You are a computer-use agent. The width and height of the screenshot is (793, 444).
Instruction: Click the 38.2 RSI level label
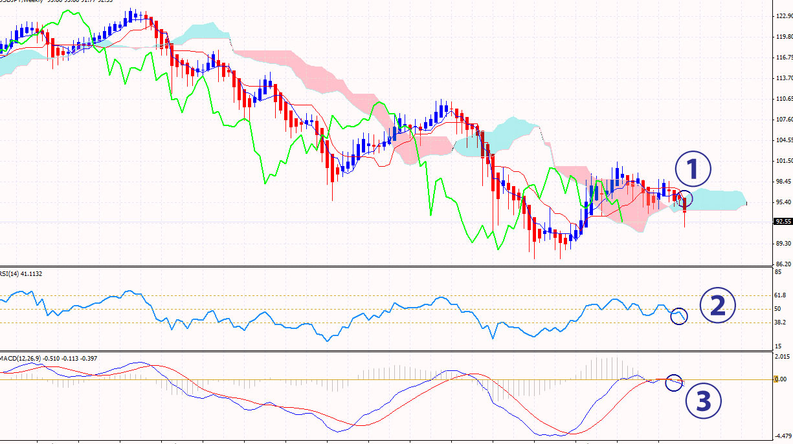coord(781,322)
